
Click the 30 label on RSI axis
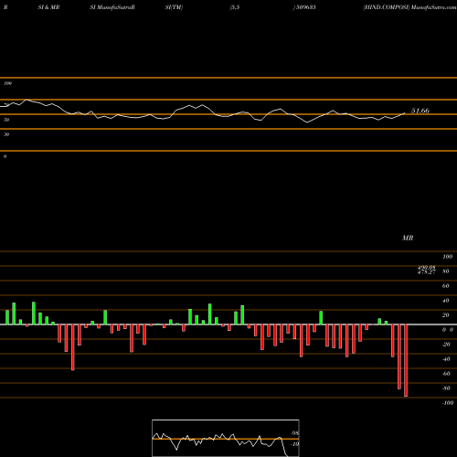[x=6, y=134]
